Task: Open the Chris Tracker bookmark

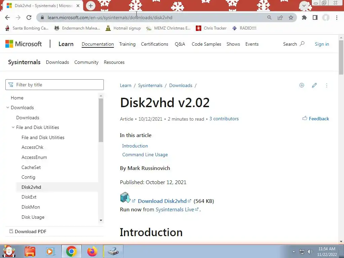Action: (x=211, y=28)
